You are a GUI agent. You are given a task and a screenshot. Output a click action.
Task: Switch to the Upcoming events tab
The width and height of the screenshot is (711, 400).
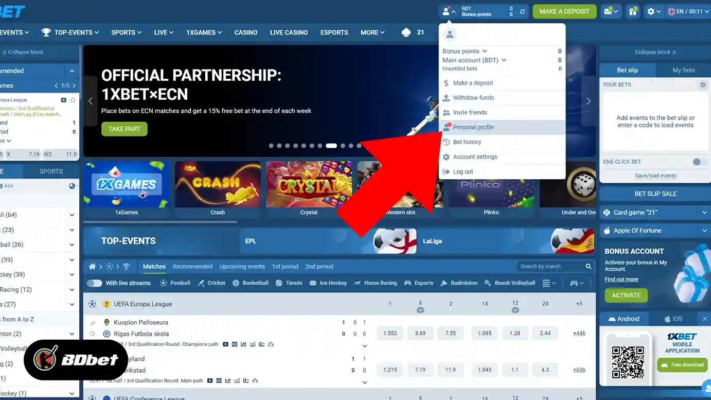[242, 267]
